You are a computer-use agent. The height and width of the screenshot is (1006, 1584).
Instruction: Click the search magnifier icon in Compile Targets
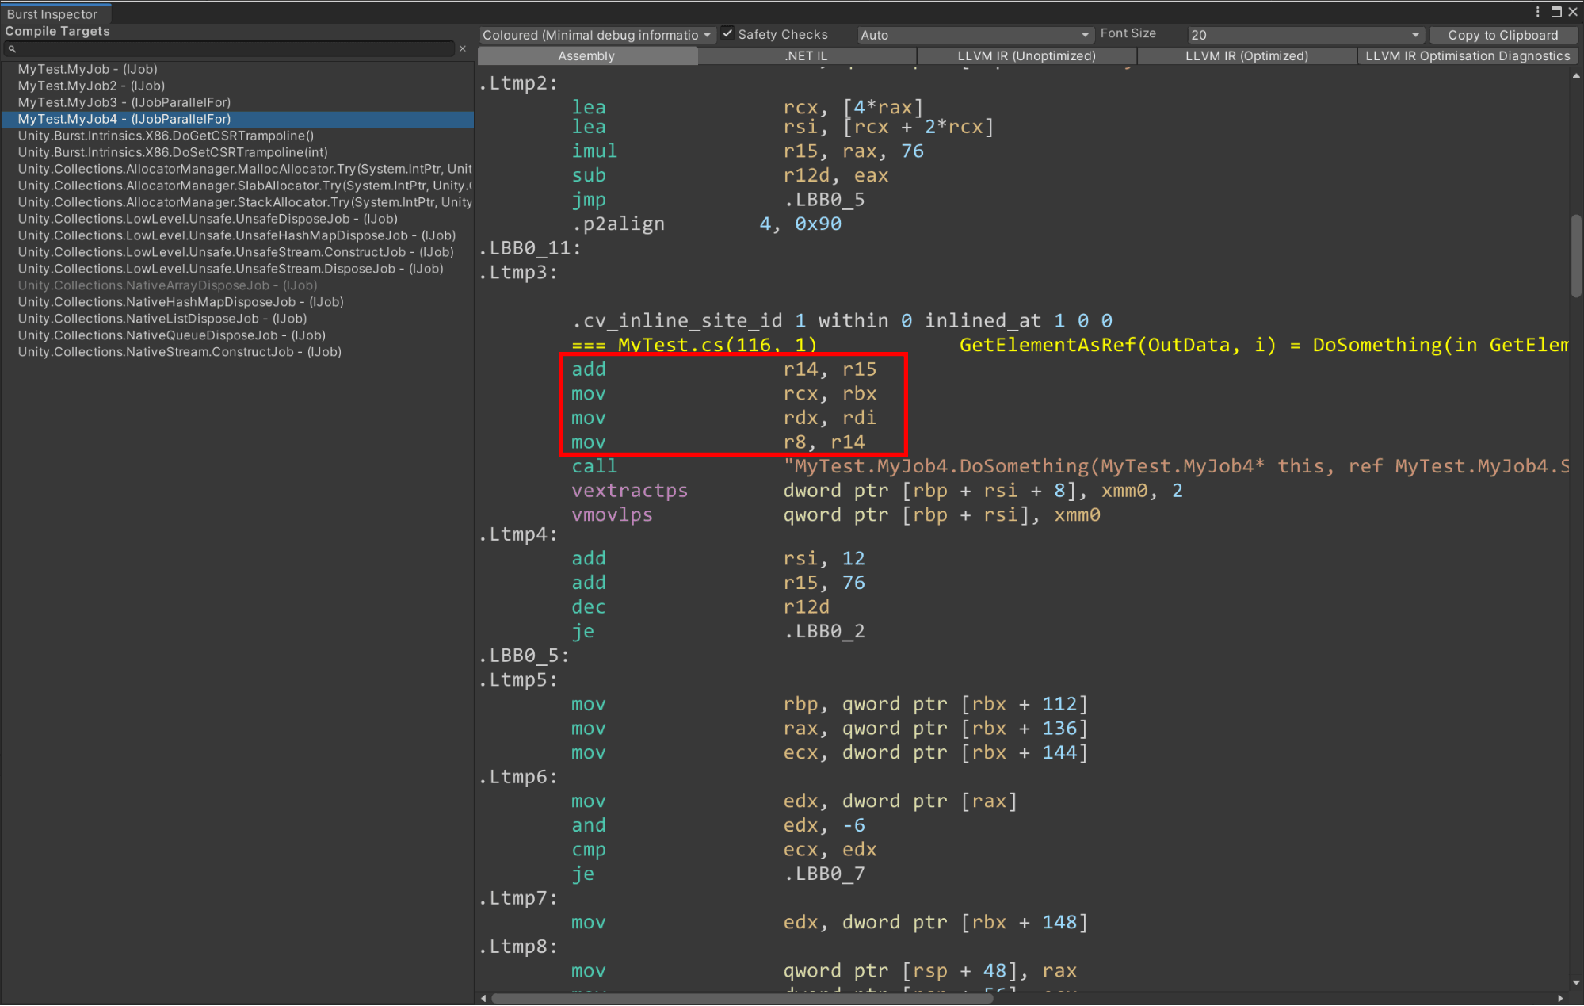pos(12,49)
